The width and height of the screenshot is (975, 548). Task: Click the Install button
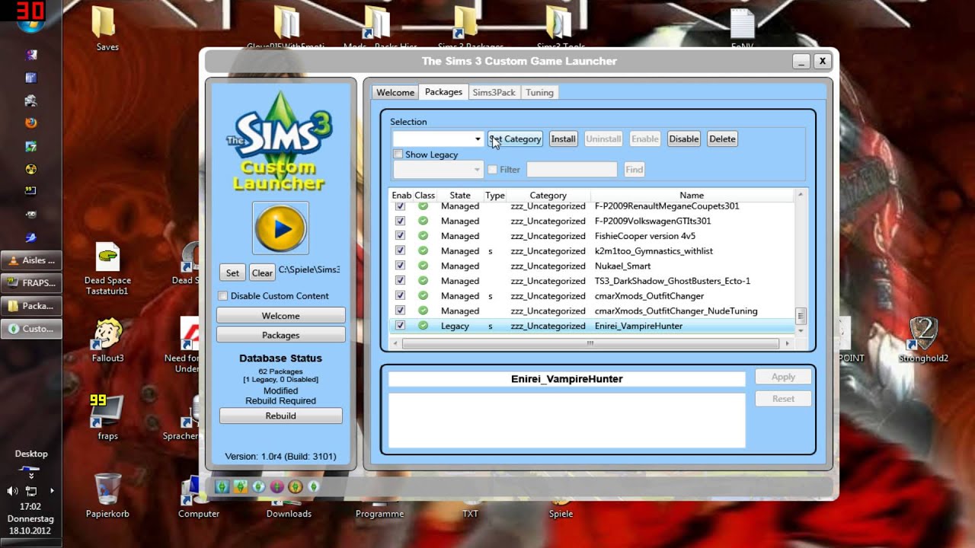[563, 139]
